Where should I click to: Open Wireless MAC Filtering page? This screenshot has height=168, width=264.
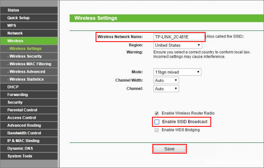29,64
